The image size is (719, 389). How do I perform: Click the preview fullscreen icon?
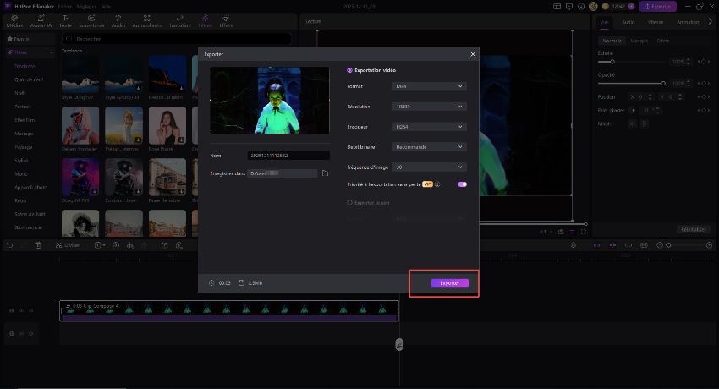[x=584, y=232]
